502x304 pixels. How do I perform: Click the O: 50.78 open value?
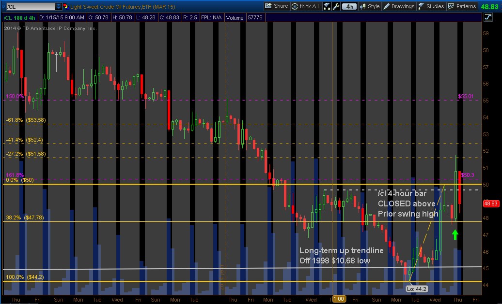point(98,17)
